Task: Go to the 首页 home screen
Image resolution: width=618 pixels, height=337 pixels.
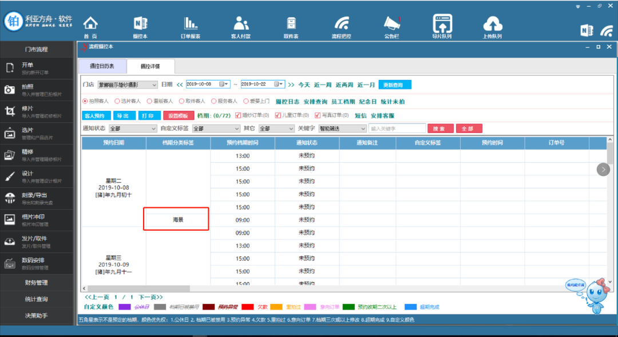Action: (x=90, y=26)
